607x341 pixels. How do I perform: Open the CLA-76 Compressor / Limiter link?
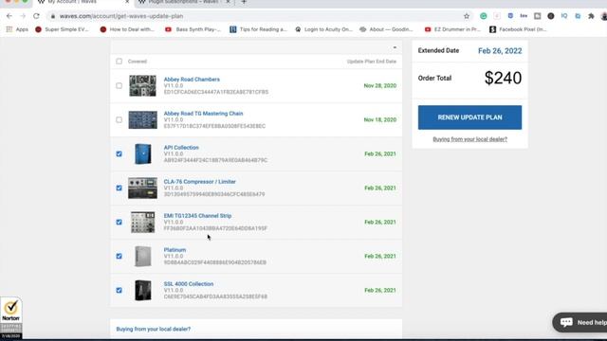tap(199, 181)
